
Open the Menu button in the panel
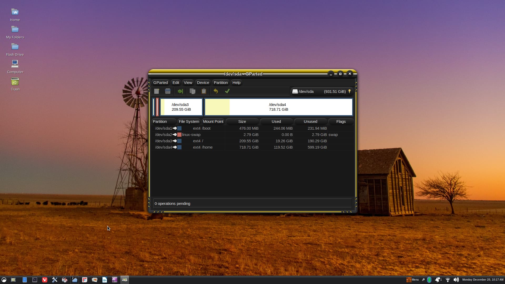point(413,280)
